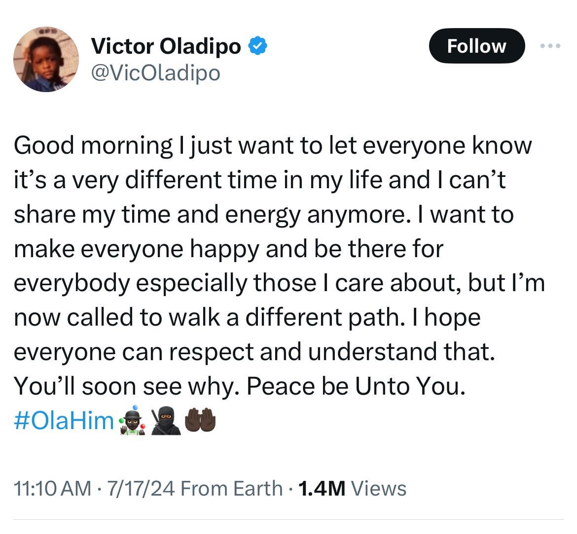Click the Victor Oladipo display name

(166, 46)
